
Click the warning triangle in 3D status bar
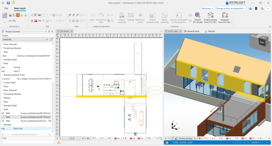point(167,143)
